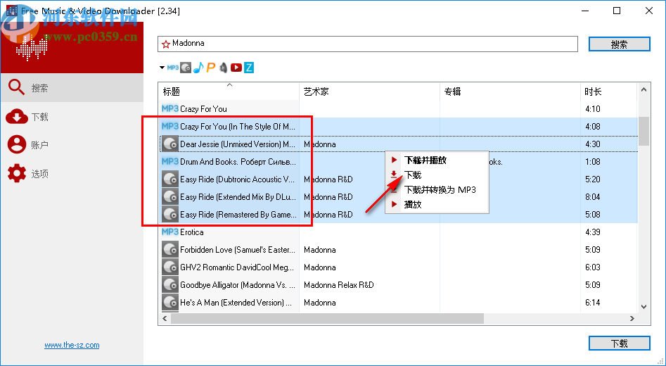Click the vertical scrollbar up arrow
This screenshot has width=666, height=366.
[644, 89]
